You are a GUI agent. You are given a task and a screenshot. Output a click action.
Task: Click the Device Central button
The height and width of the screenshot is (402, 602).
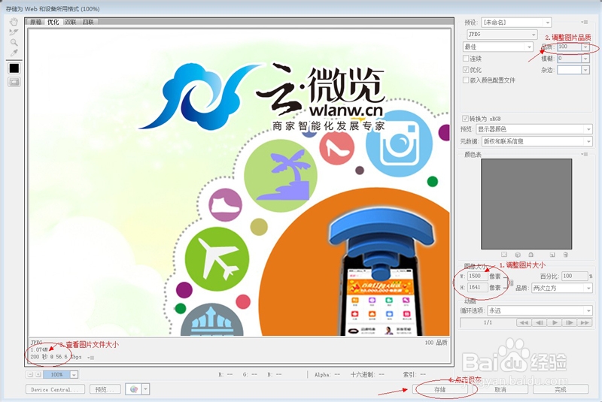pyautogui.click(x=55, y=389)
